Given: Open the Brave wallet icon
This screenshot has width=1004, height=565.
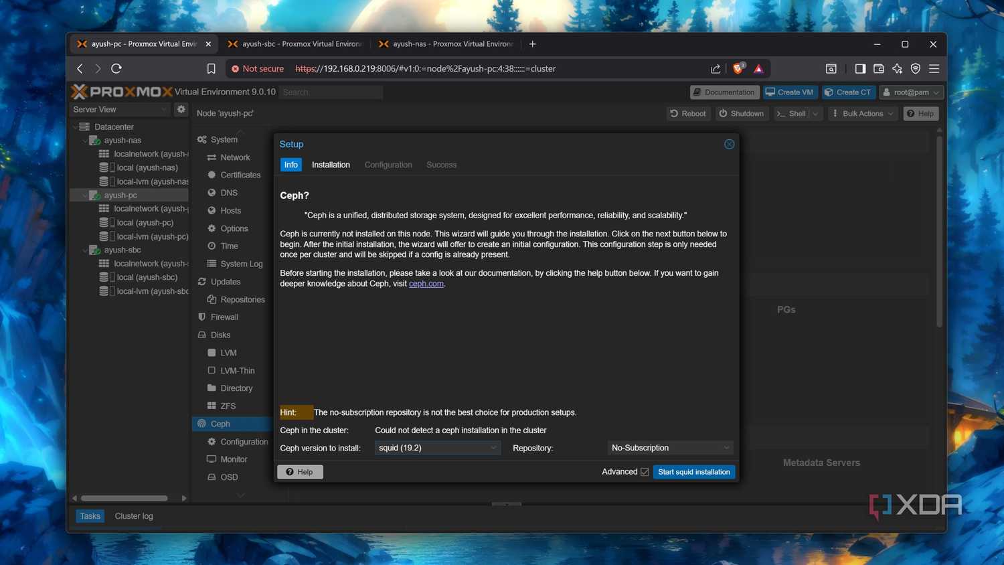Looking at the screenshot, I should (879, 68).
